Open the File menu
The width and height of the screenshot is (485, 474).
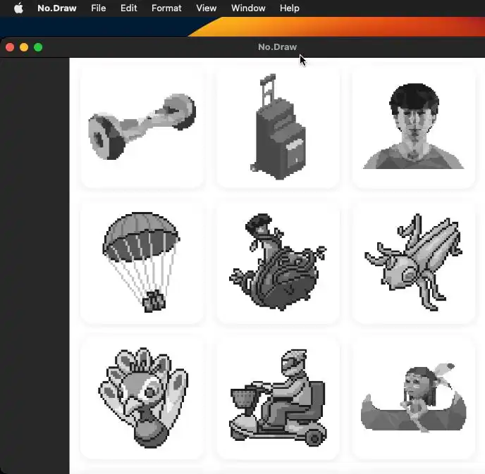(x=99, y=8)
